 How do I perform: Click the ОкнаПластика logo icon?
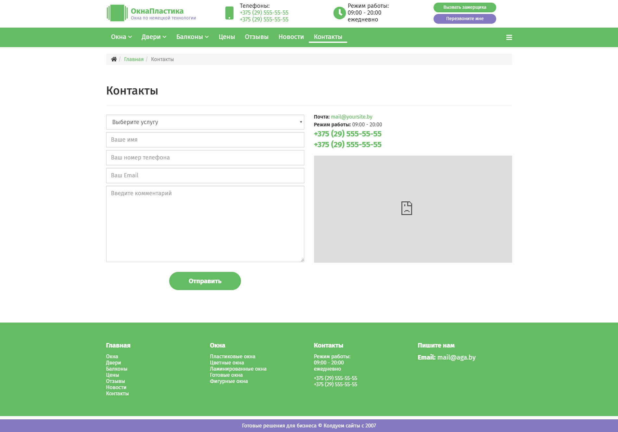click(x=117, y=13)
